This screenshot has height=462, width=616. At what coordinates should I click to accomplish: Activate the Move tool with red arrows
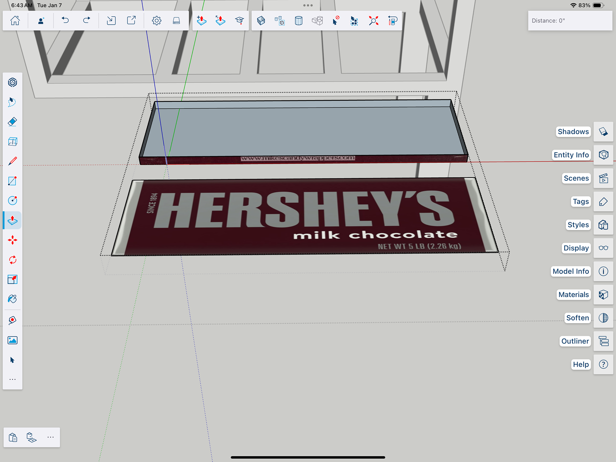point(13,240)
